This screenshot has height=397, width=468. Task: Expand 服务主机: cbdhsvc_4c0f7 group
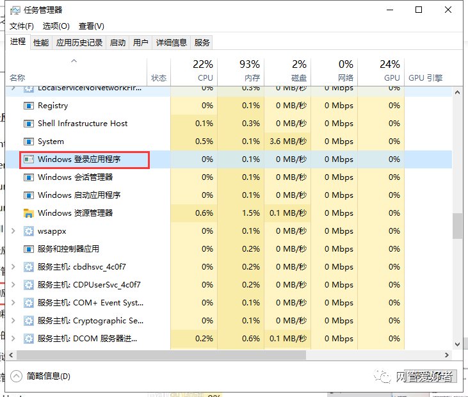tap(13, 267)
